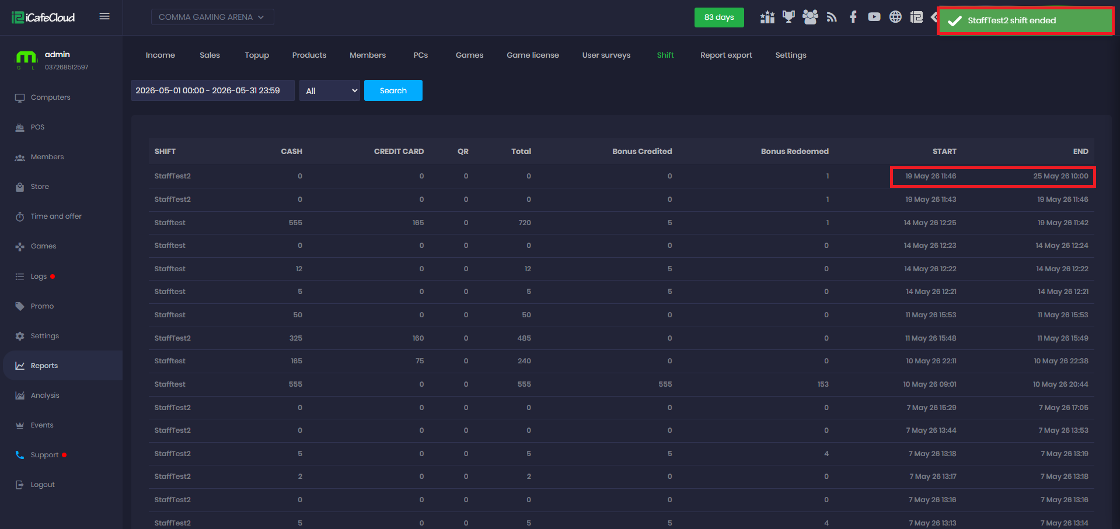The height and width of the screenshot is (529, 1120).
Task: Switch to the Game license tab
Action: pyautogui.click(x=533, y=55)
